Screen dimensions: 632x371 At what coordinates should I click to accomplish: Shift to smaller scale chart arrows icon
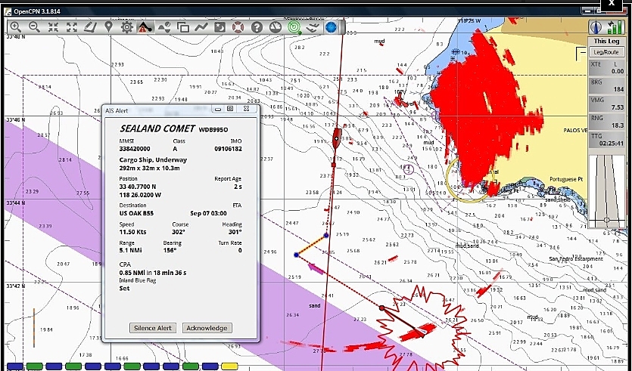pos(71,27)
